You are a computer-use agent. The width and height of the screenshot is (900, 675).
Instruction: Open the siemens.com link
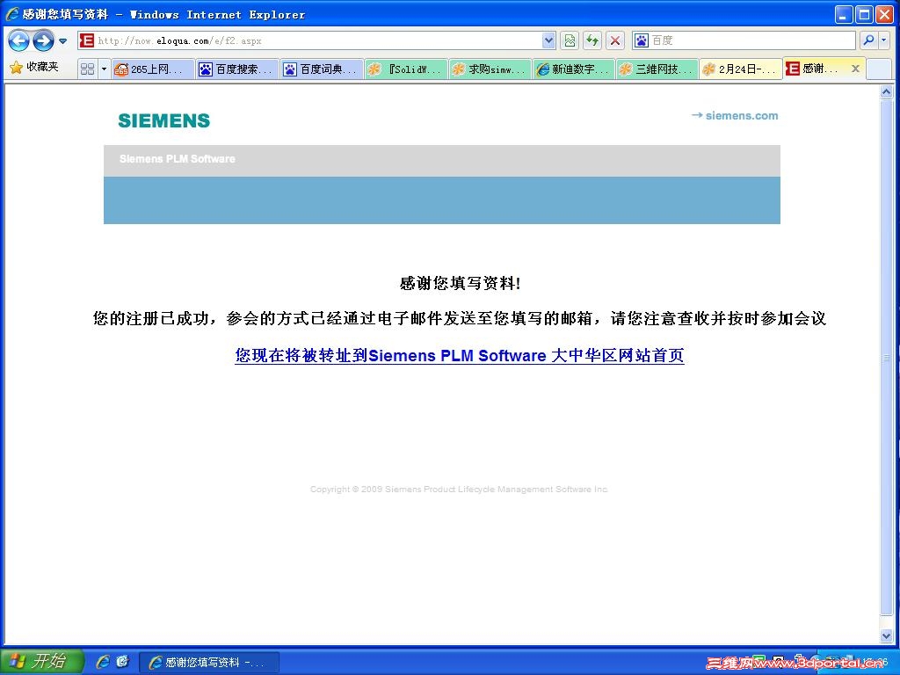(x=735, y=115)
